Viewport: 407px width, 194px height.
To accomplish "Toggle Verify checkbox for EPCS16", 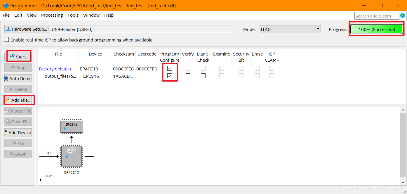I will (188, 76).
